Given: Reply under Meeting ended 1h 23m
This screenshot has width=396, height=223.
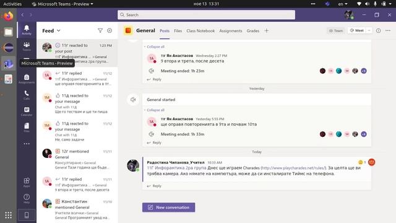Looking at the screenshot, I should (x=154, y=79).
